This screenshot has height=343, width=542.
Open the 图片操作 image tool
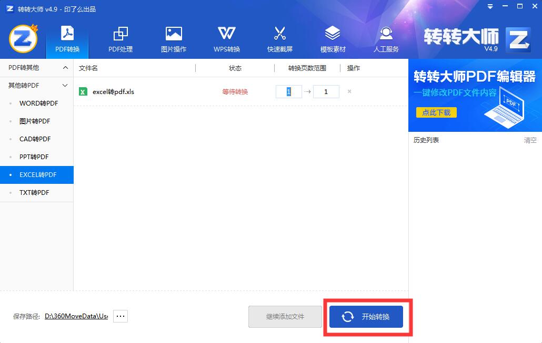pos(174,40)
